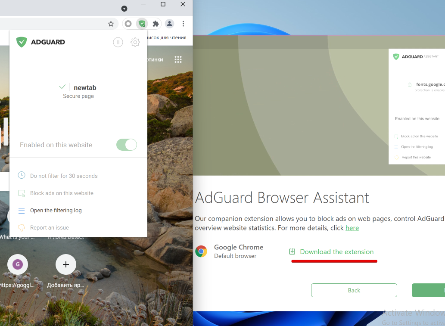Screen dimensions: 445x326
Task: Open Chrome extensions puzzle-piece icon
Action: point(156,24)
